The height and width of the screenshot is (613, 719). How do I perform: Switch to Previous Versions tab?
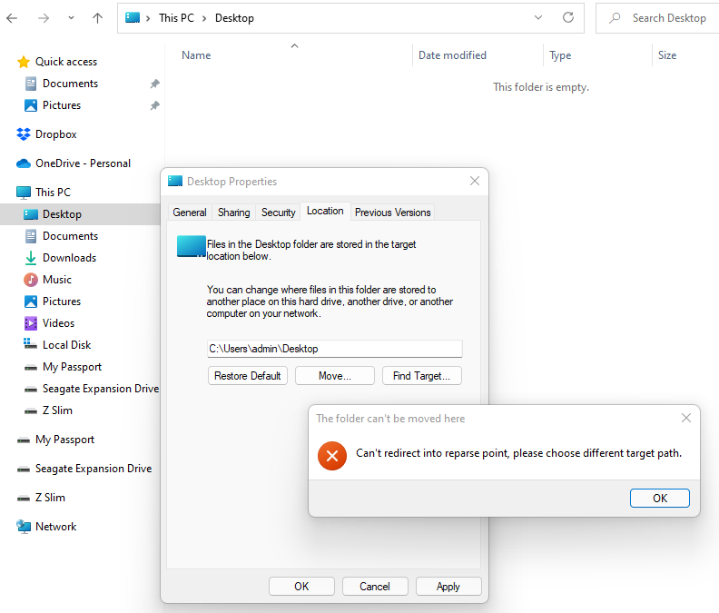(x=392, y=213)
